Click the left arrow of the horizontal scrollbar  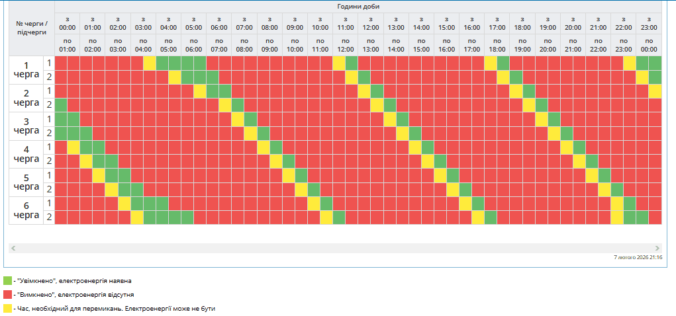click(13, 248)
